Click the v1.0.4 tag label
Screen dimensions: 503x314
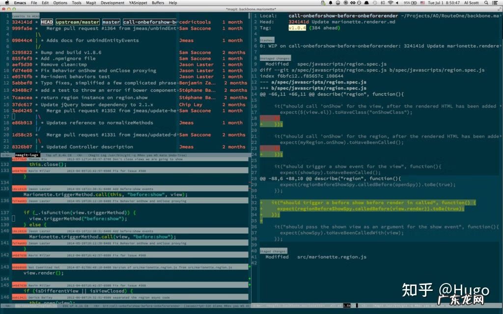pos(297,28)
